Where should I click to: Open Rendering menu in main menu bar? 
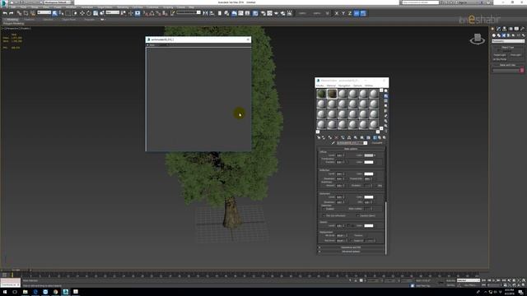(x=123, y=7)
